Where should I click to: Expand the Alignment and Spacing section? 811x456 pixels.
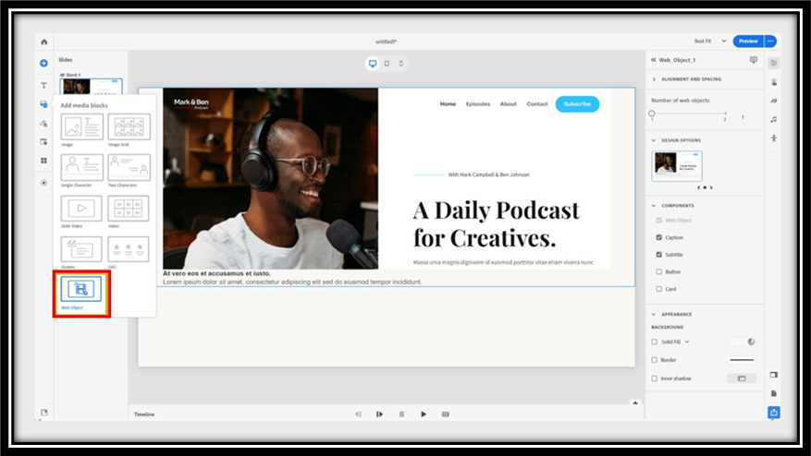[x=654, y=79]
